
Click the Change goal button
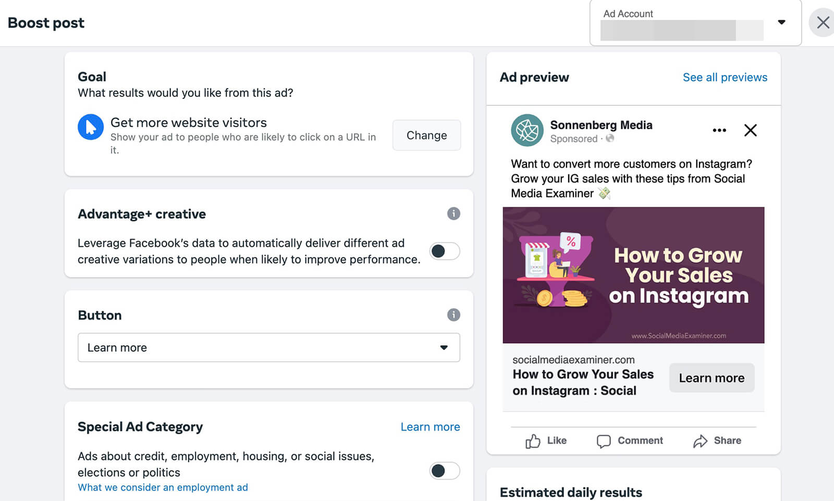426,135
